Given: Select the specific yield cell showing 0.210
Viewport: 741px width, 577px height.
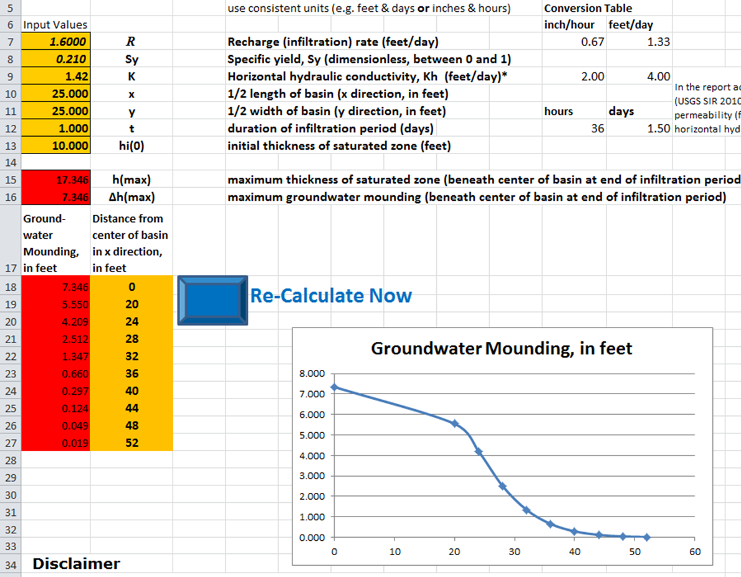Looking at the screenshot, I should pos(56,60).
